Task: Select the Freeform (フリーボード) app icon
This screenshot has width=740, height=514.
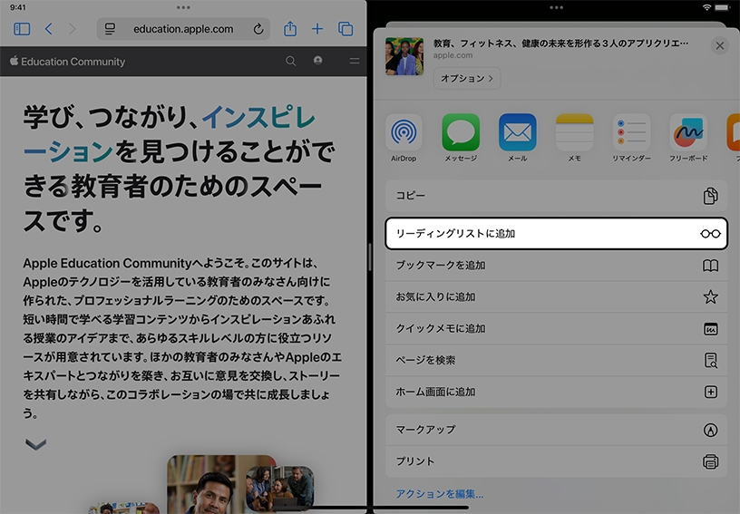Action: click(688, 132)
